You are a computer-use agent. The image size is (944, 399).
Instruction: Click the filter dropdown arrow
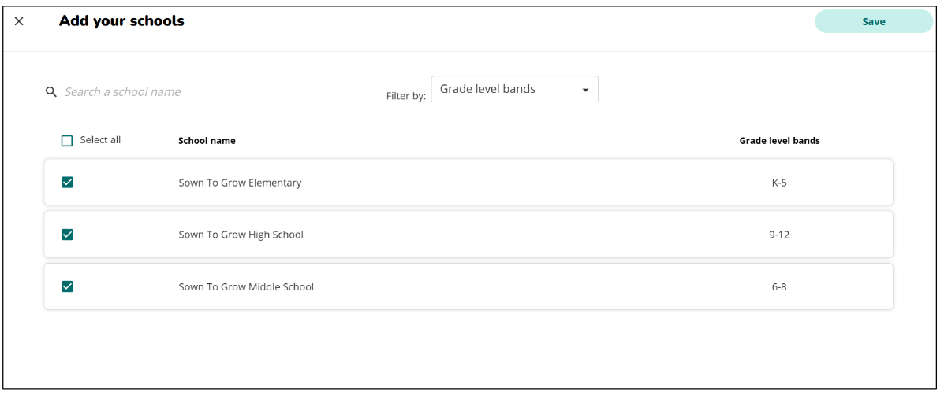(585, 91)
